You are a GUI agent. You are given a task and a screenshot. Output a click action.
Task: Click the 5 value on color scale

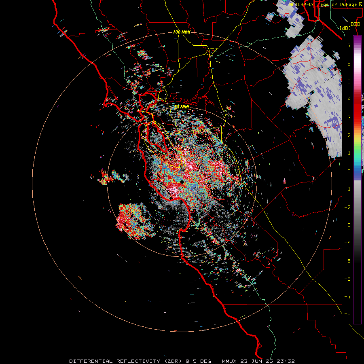[349, 81]
